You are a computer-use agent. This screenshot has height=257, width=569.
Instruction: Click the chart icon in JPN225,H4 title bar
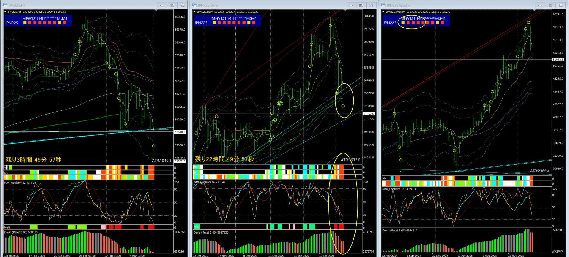coord(5,5)
